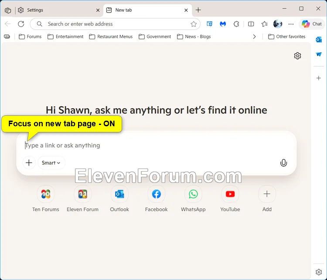Open the Eleven Forum quick link
327x280 pixels.
point(82,199)
